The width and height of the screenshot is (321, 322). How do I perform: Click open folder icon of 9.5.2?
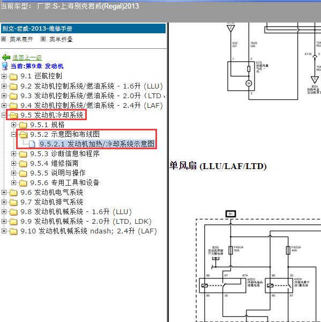pyautogui.click(x=23, y=135)
